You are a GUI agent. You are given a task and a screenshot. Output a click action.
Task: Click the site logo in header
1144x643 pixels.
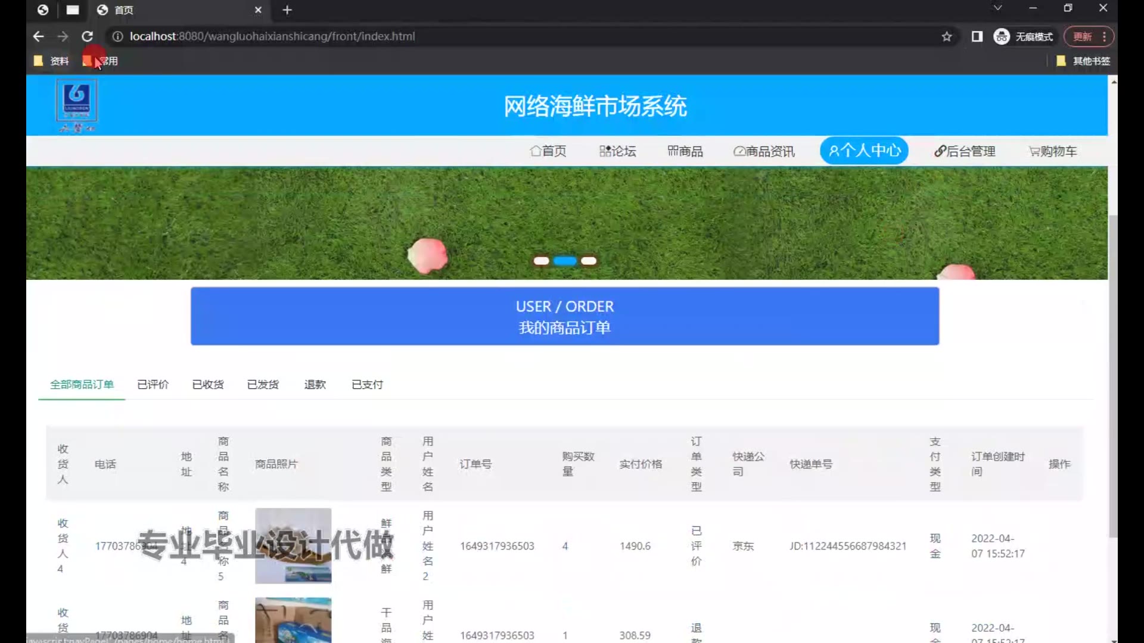pyautogui.click(x=77, y=107)
